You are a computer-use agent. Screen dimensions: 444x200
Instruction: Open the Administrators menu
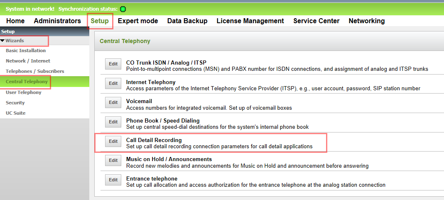point(57,21)
